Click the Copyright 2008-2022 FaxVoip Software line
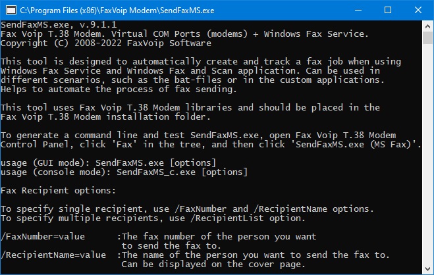 coord(106,43)
